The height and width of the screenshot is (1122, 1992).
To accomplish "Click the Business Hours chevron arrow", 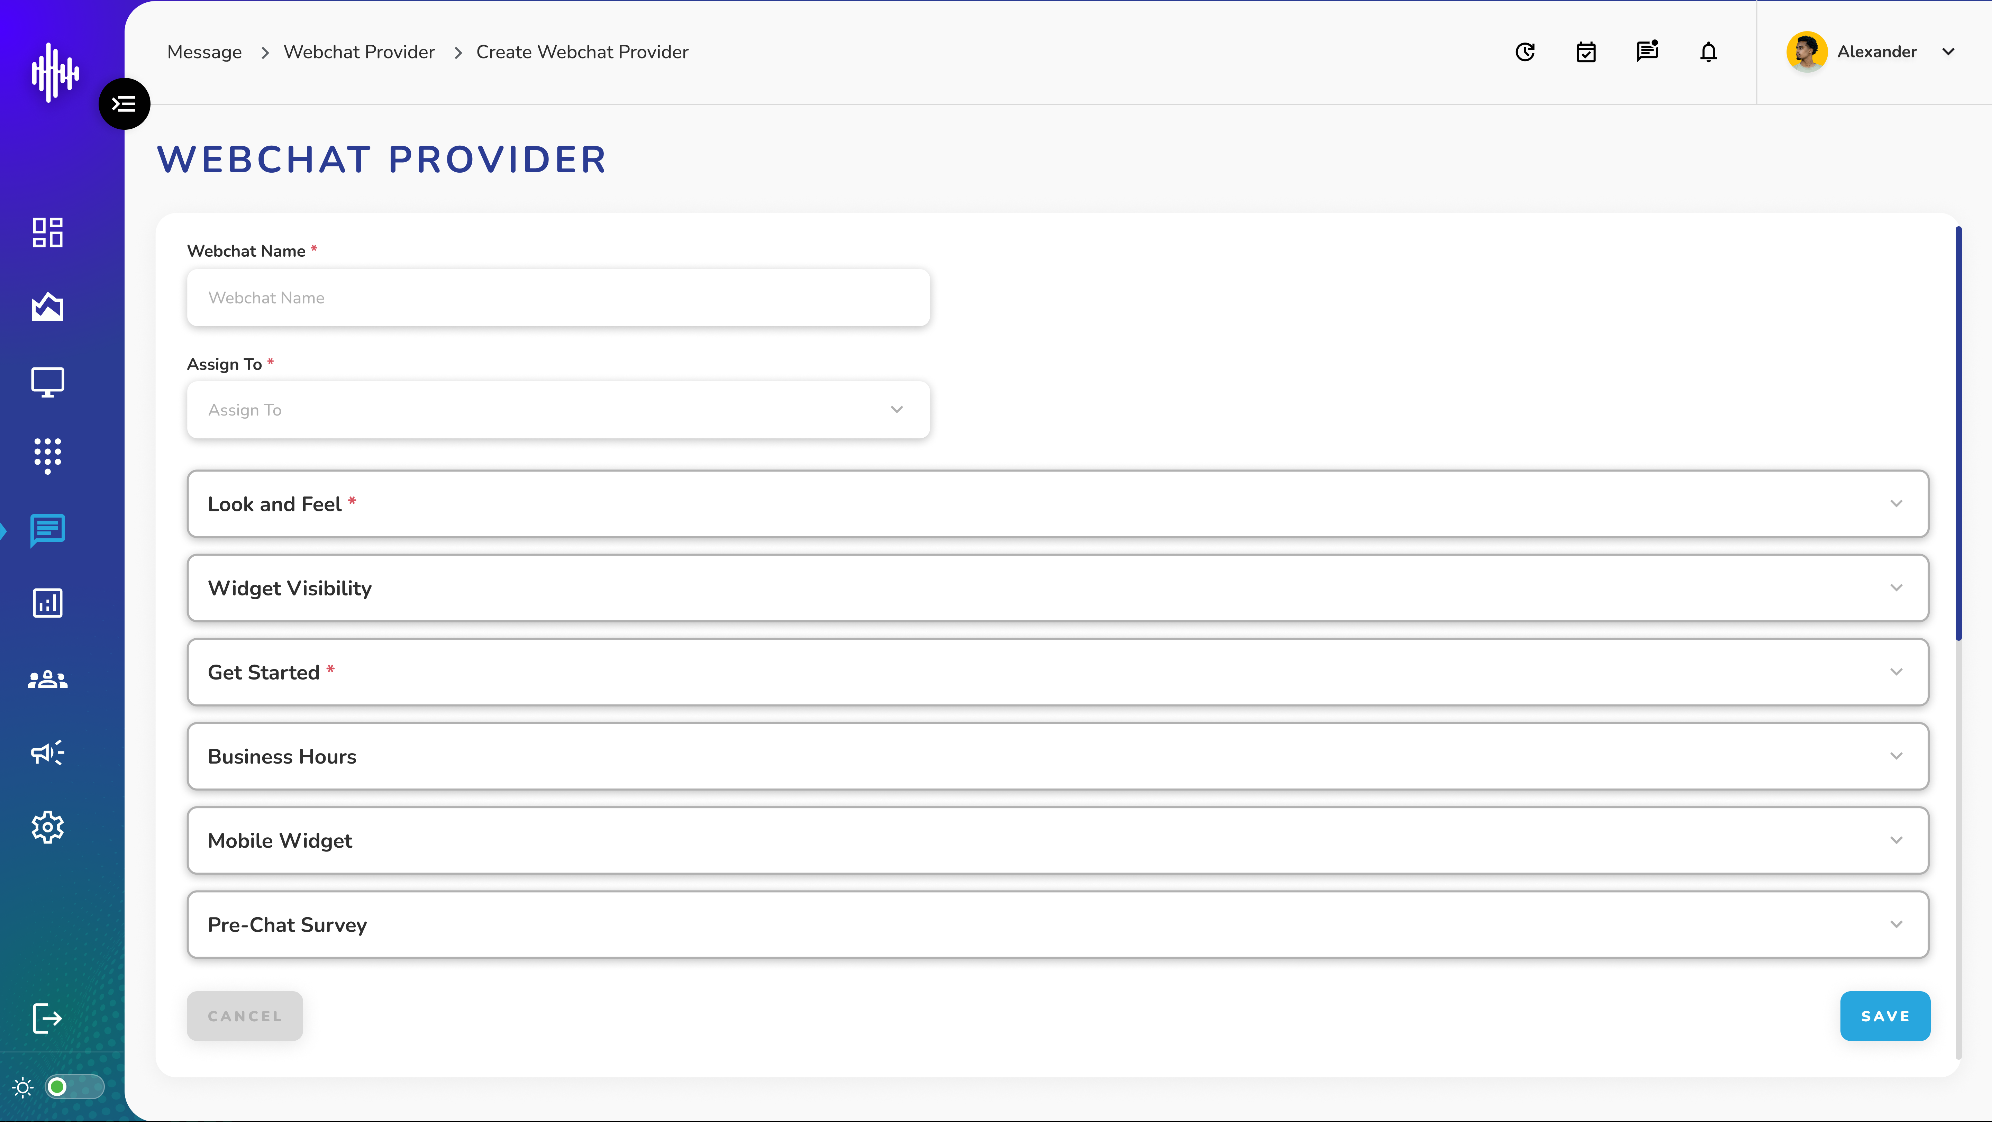I will tap(1896, 756).
